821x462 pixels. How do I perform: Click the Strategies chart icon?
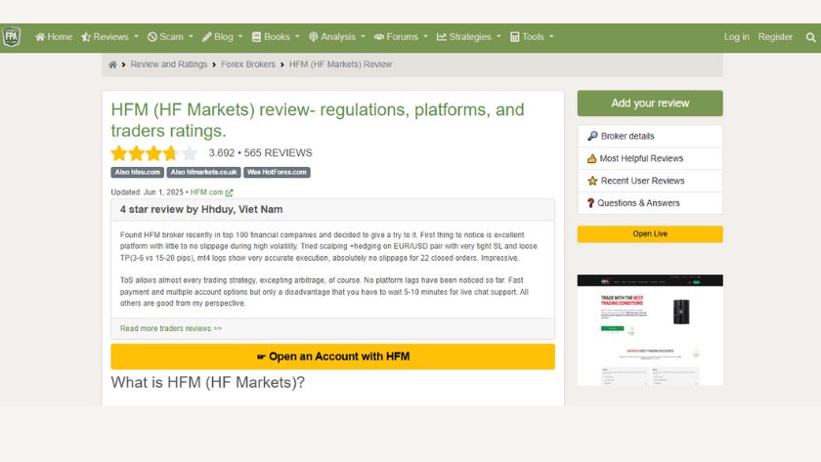(x=442, y=36)
